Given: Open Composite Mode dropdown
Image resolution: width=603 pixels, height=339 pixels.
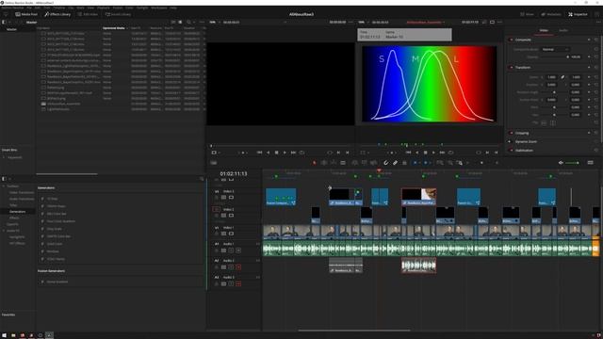Looking at the screenshot, I should tap(555, 49).
